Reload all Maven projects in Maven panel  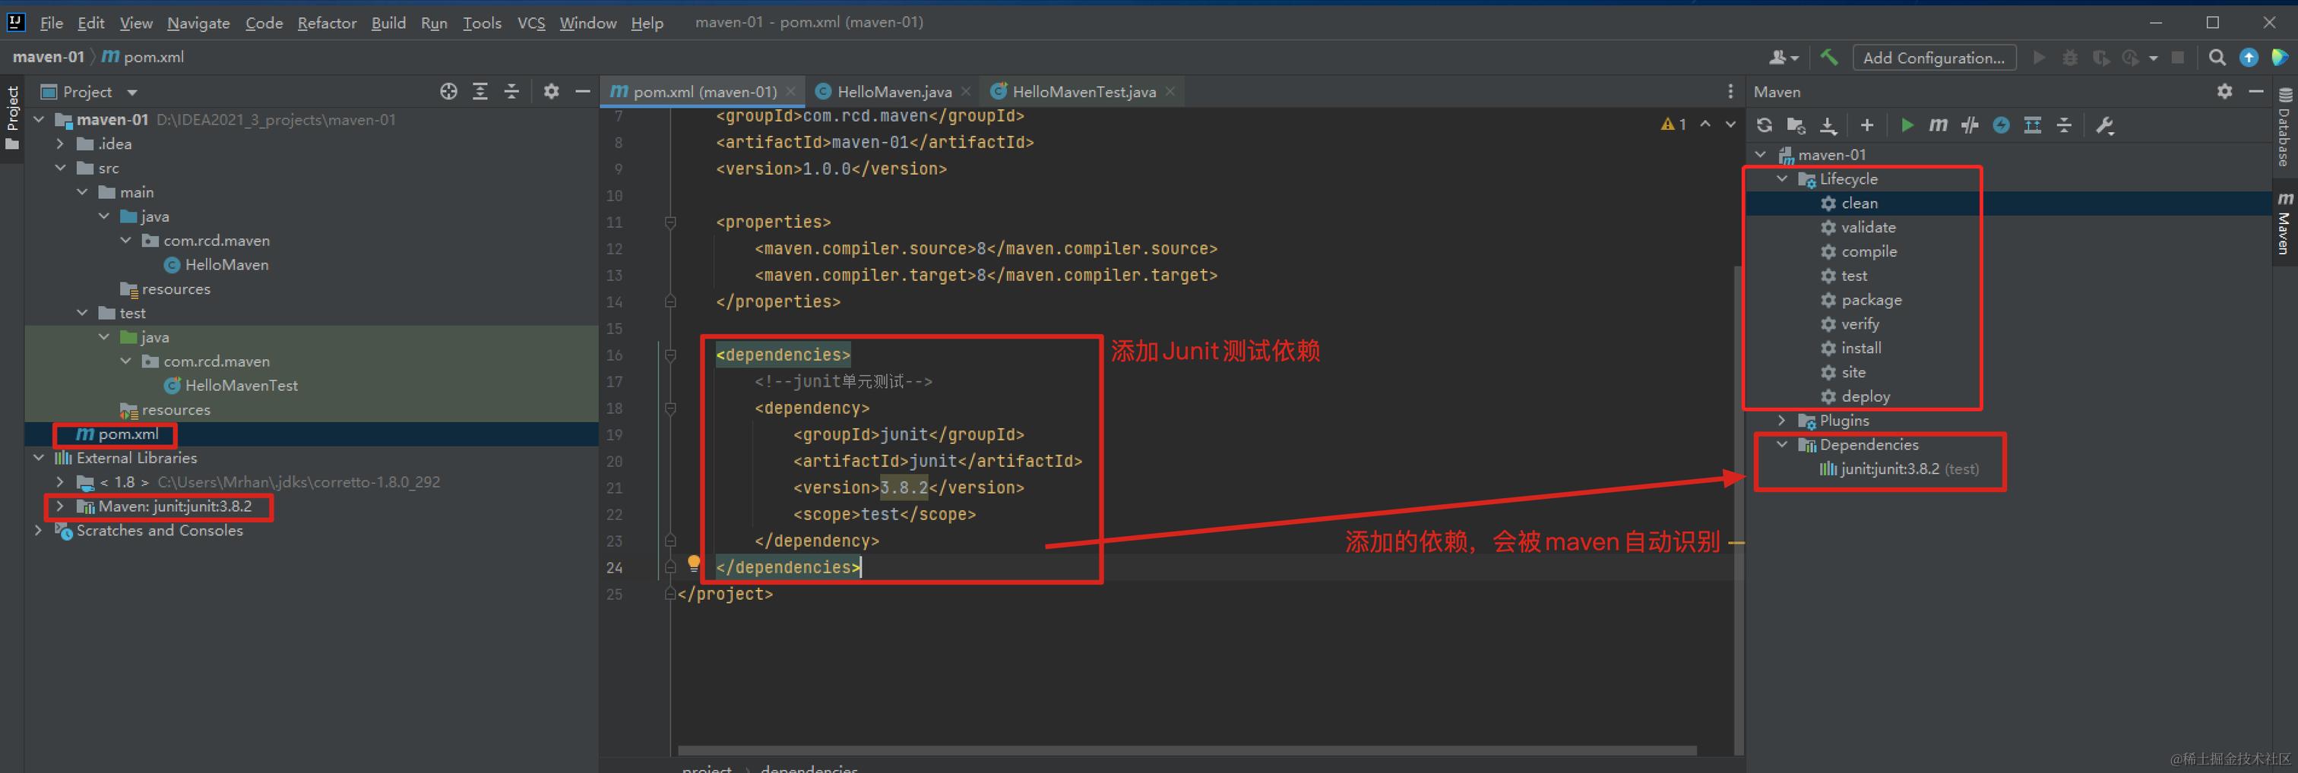pos(1764,126)
